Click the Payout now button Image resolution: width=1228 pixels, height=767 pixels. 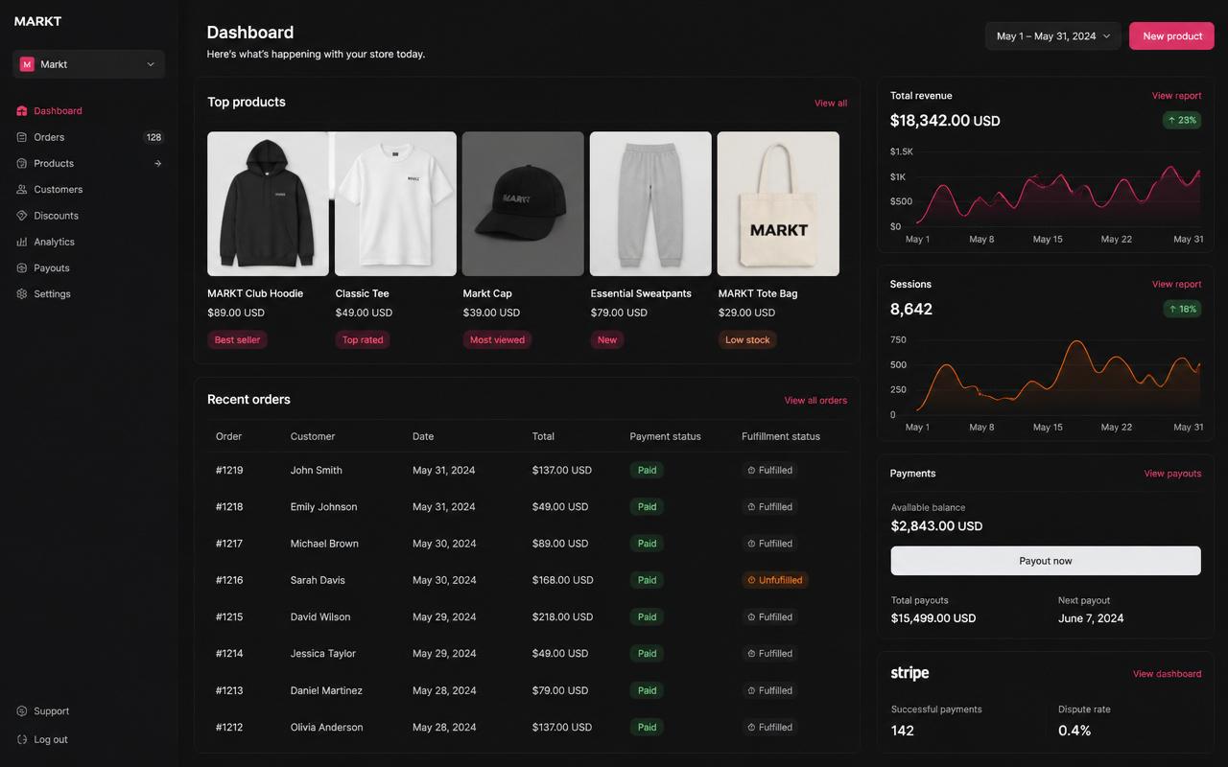1046,561
